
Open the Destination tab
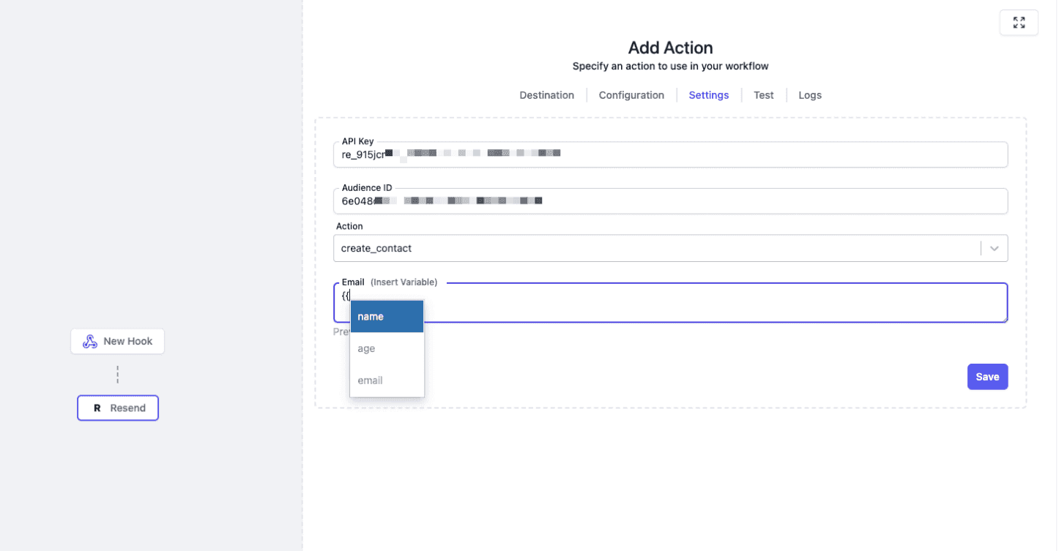coord(546,95)
